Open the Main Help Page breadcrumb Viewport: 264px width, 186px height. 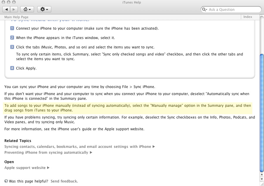(16, 17)
